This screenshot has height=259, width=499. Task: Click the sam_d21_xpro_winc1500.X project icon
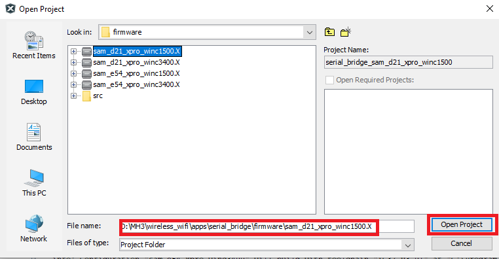[x=86, y=51]
